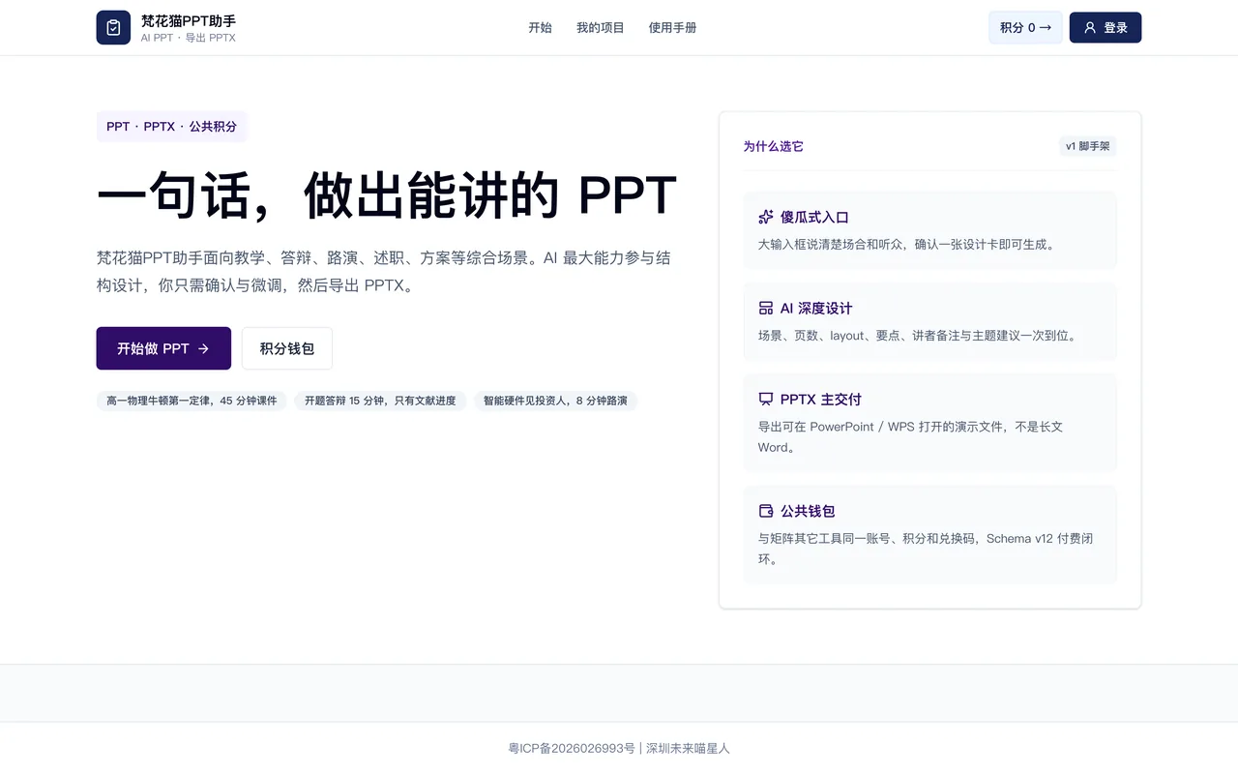Start with 开始做 PPT button

click(x=163, y=348)
